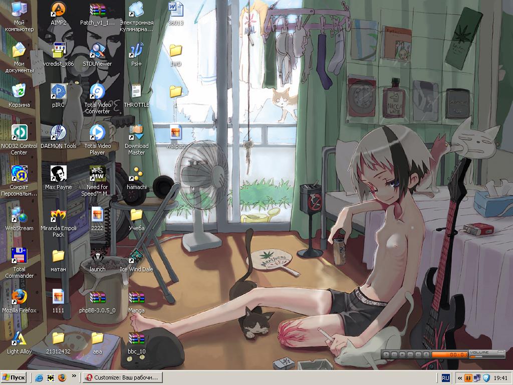The height and width of the screenshot is (385, 513).
Task: Launch Miranda Empoli Pack
Action: pos(58,223)
